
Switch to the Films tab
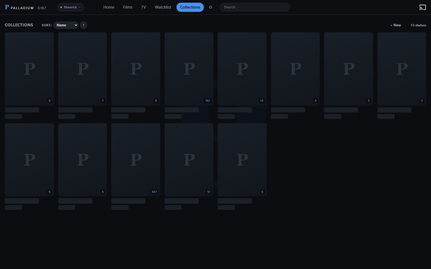point(128,7)
